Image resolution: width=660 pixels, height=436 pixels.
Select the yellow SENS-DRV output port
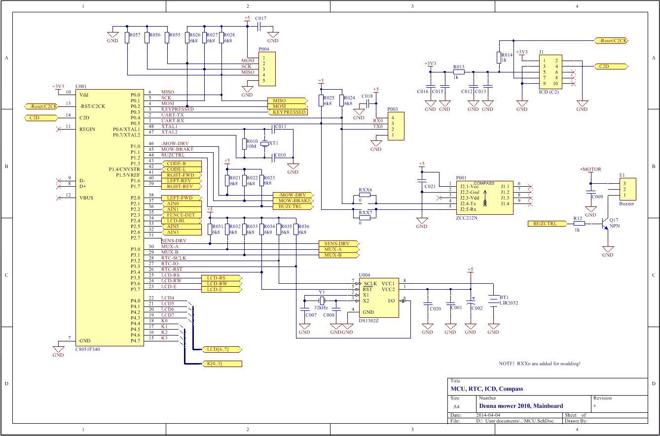point(338,244)
